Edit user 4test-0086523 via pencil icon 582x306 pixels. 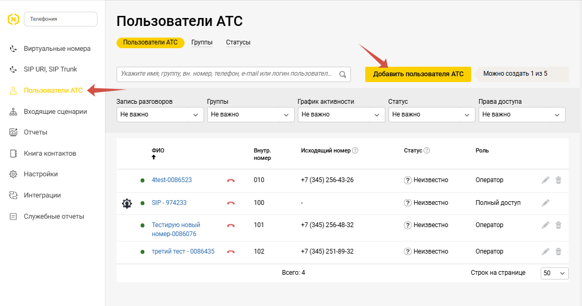(545, 179)
